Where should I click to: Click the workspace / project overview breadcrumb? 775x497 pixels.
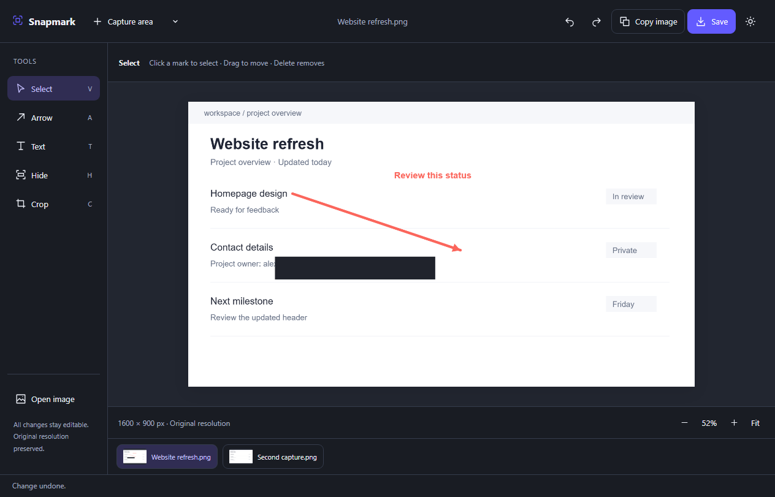click(x=253, y=113)
